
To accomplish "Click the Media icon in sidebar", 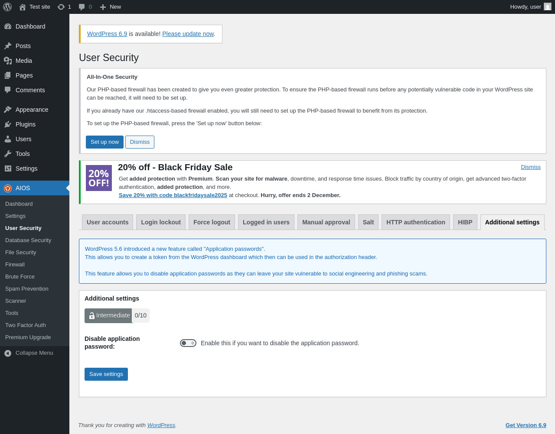I will point(8,61).
